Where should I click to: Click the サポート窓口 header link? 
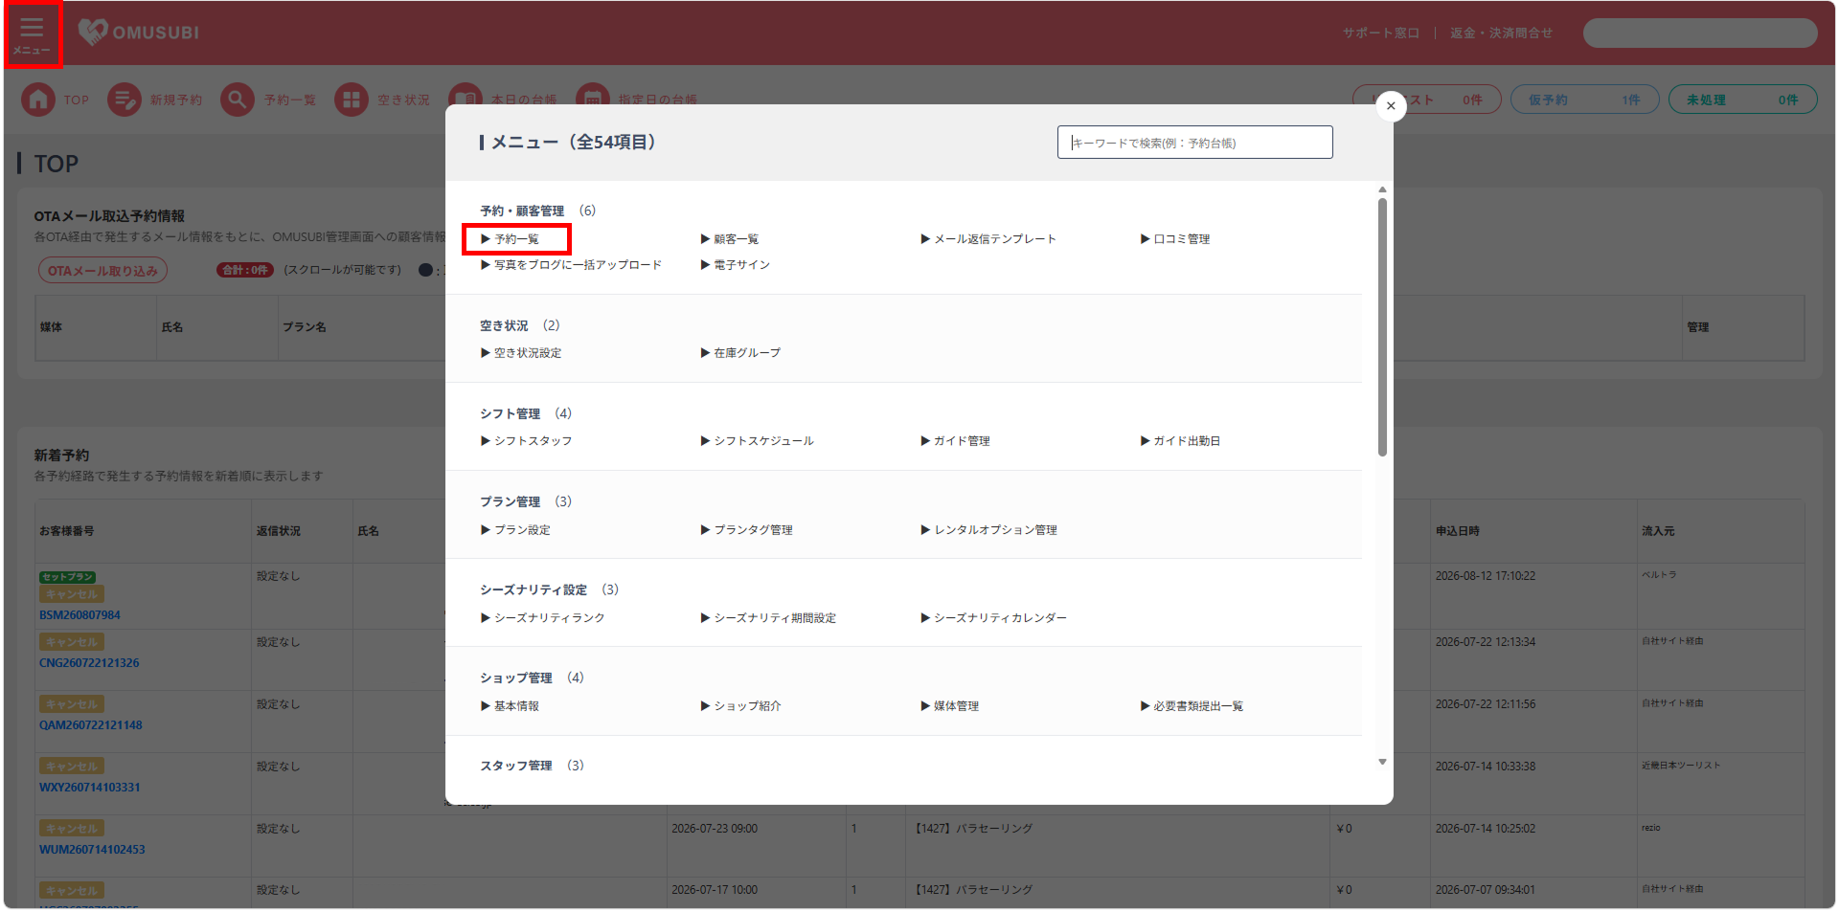coord(1380,33)
